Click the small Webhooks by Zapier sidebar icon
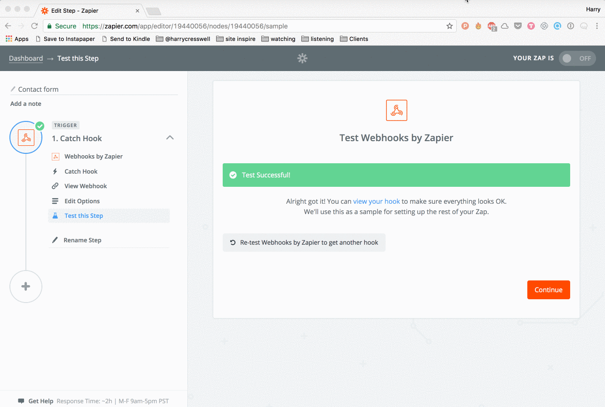 click(x=55, y=156)
